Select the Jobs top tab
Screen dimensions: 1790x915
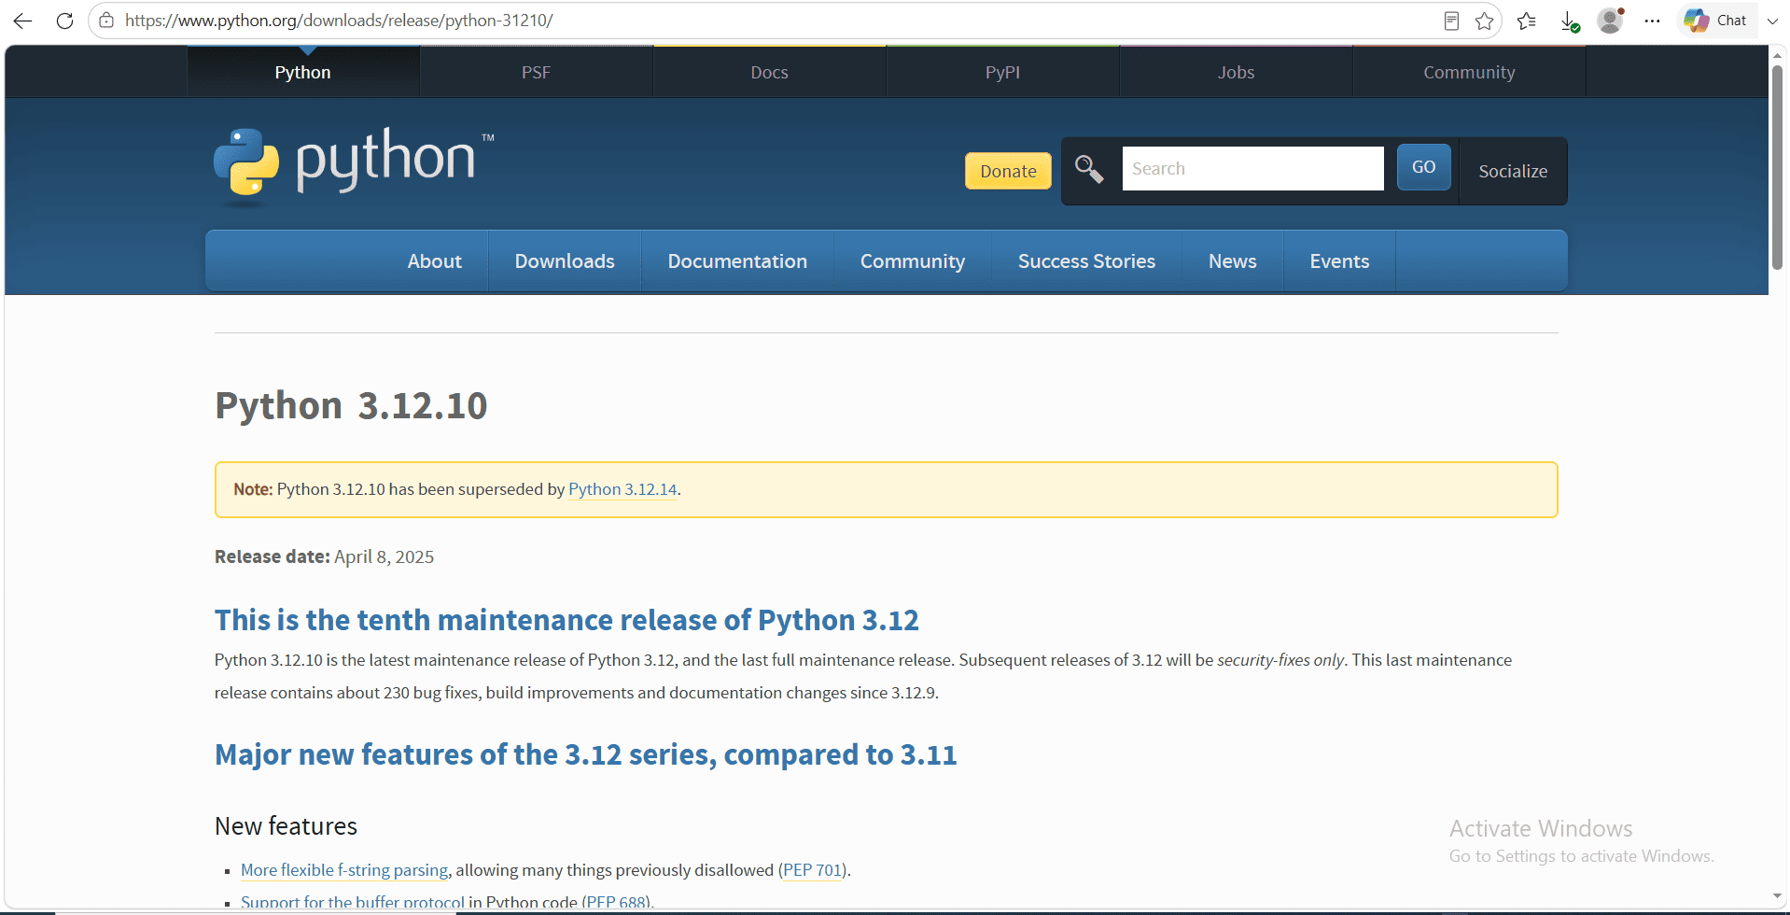click(1236, 72)
